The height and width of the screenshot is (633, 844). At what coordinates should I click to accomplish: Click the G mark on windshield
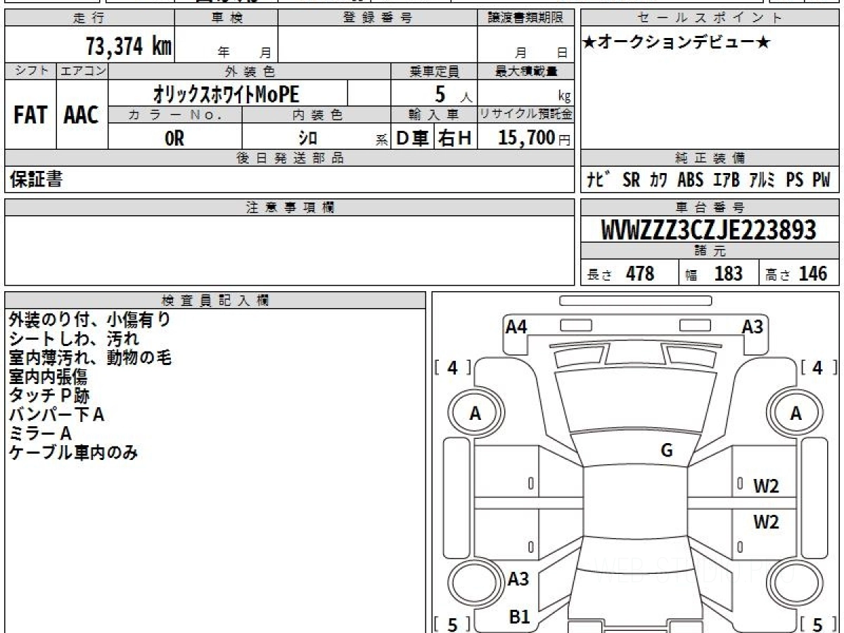(x=667, y=451)
